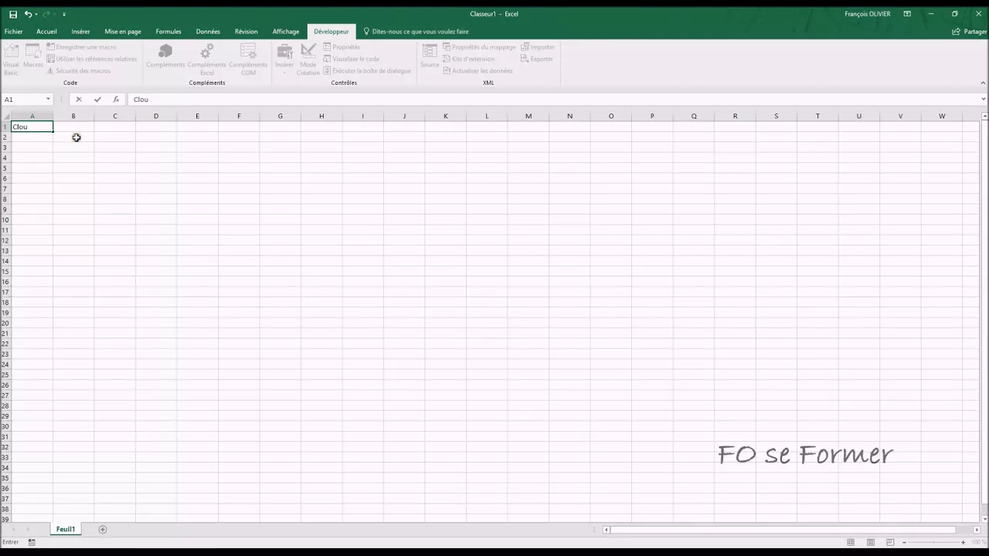Click Exécuter la boîte de dialogue
Image resolution: width=989 pixels, height=556 pixels.
click(x=367, y=71)
